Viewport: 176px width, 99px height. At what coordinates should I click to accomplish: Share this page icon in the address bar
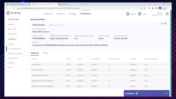pos(142,8)
